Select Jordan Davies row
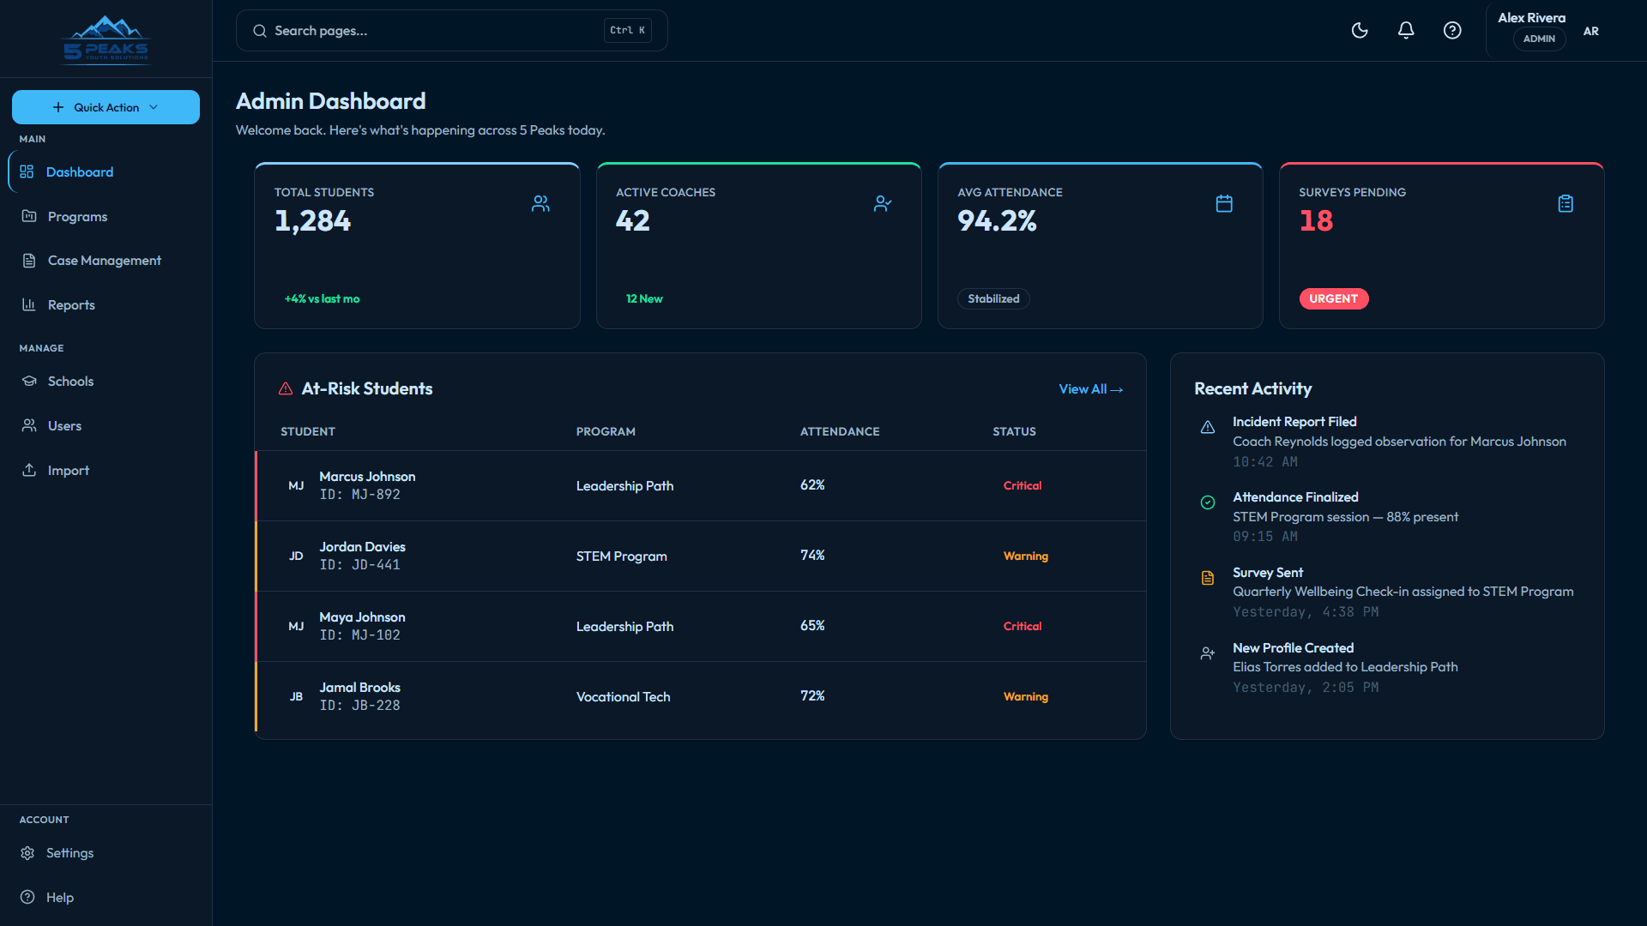 [x=700, y=556]
